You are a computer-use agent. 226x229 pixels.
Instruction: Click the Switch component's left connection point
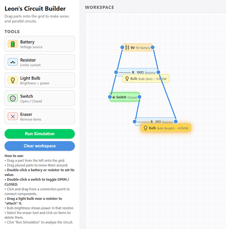pyautogui.click(x=110, y=97)
